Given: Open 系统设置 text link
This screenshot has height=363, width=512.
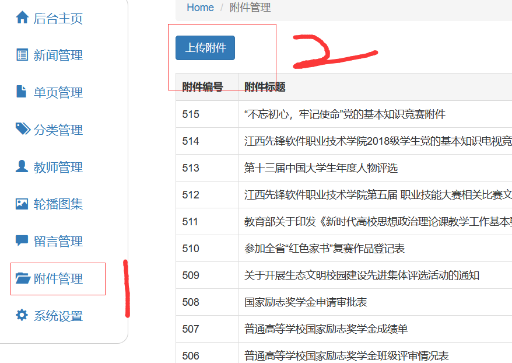Looking at the screenshot, I should point(58,316).
